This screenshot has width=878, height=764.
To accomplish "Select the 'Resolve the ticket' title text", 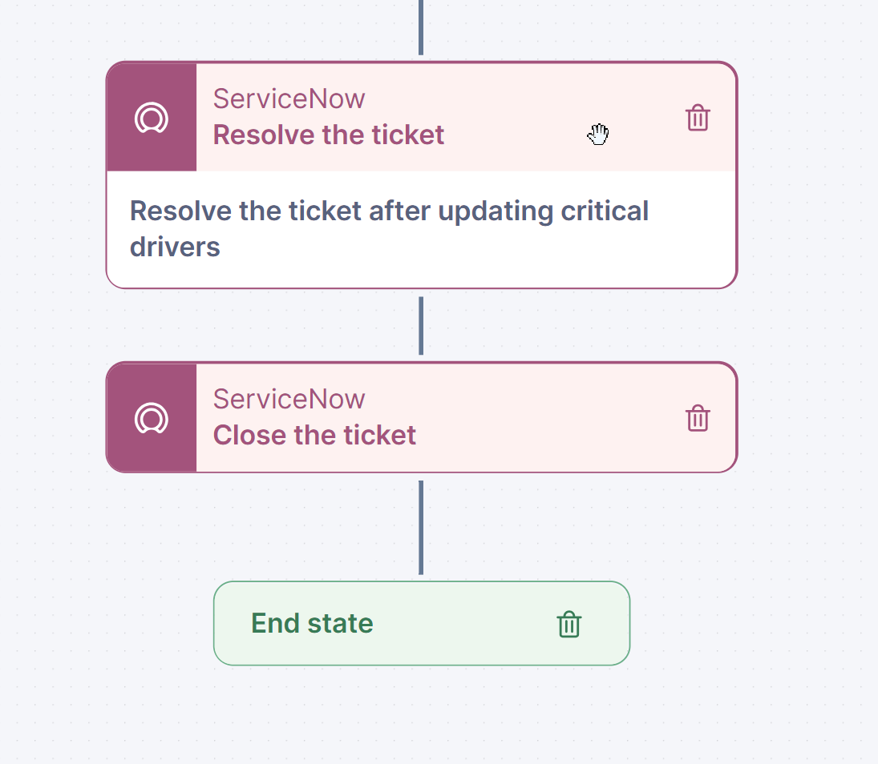I will coord(328,135).
